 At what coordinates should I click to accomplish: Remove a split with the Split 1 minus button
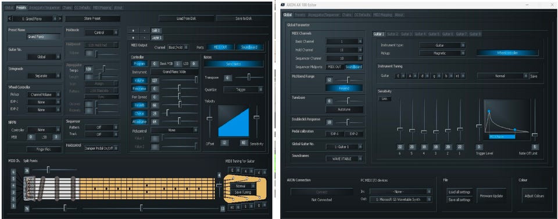145,31
